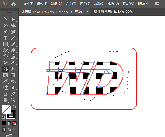Enable Draw Behind mode
The height and width of the screenshot is (137, 165).
[x=9, y=129]
